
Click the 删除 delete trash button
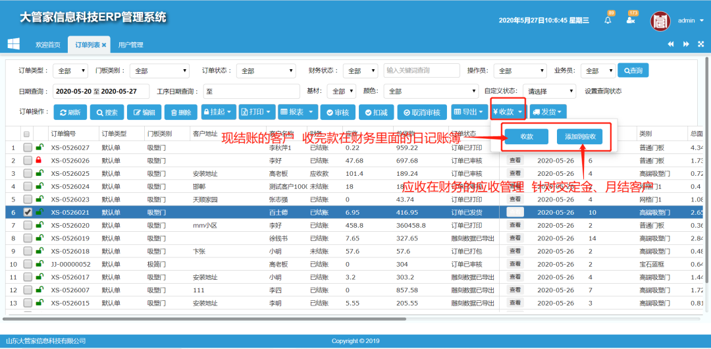[180, 113]
